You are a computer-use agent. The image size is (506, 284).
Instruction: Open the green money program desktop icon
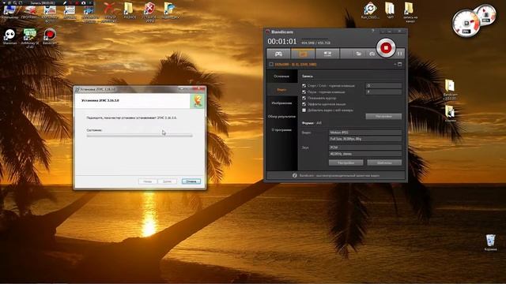click(30, 38)
